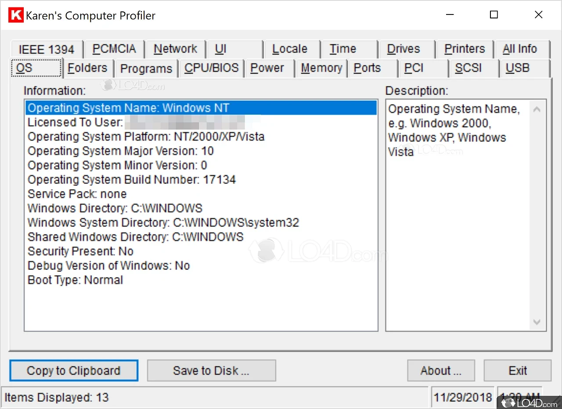This screenshot has height=409, width=562.
Task: Select the Ports tab
Action: point(373,68)
